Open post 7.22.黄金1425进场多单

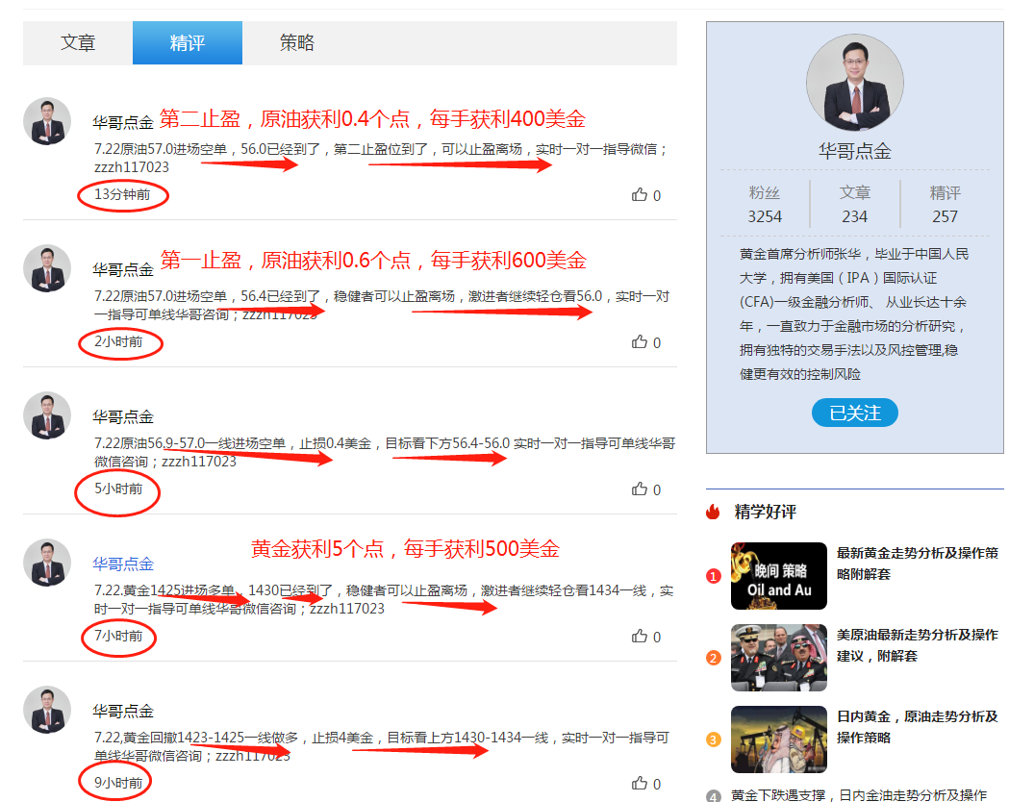click(x=384, y=599)
